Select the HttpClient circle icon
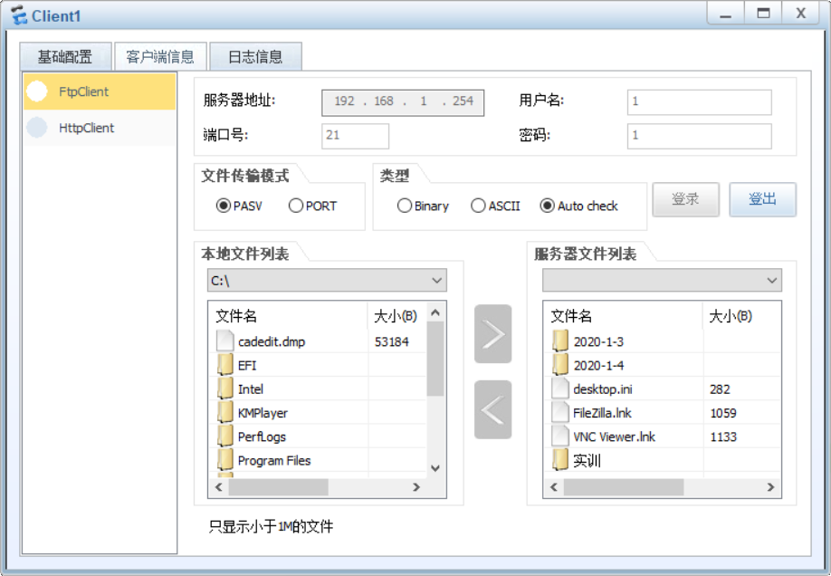Screen dimensions: 831x576 coord(37,128)
